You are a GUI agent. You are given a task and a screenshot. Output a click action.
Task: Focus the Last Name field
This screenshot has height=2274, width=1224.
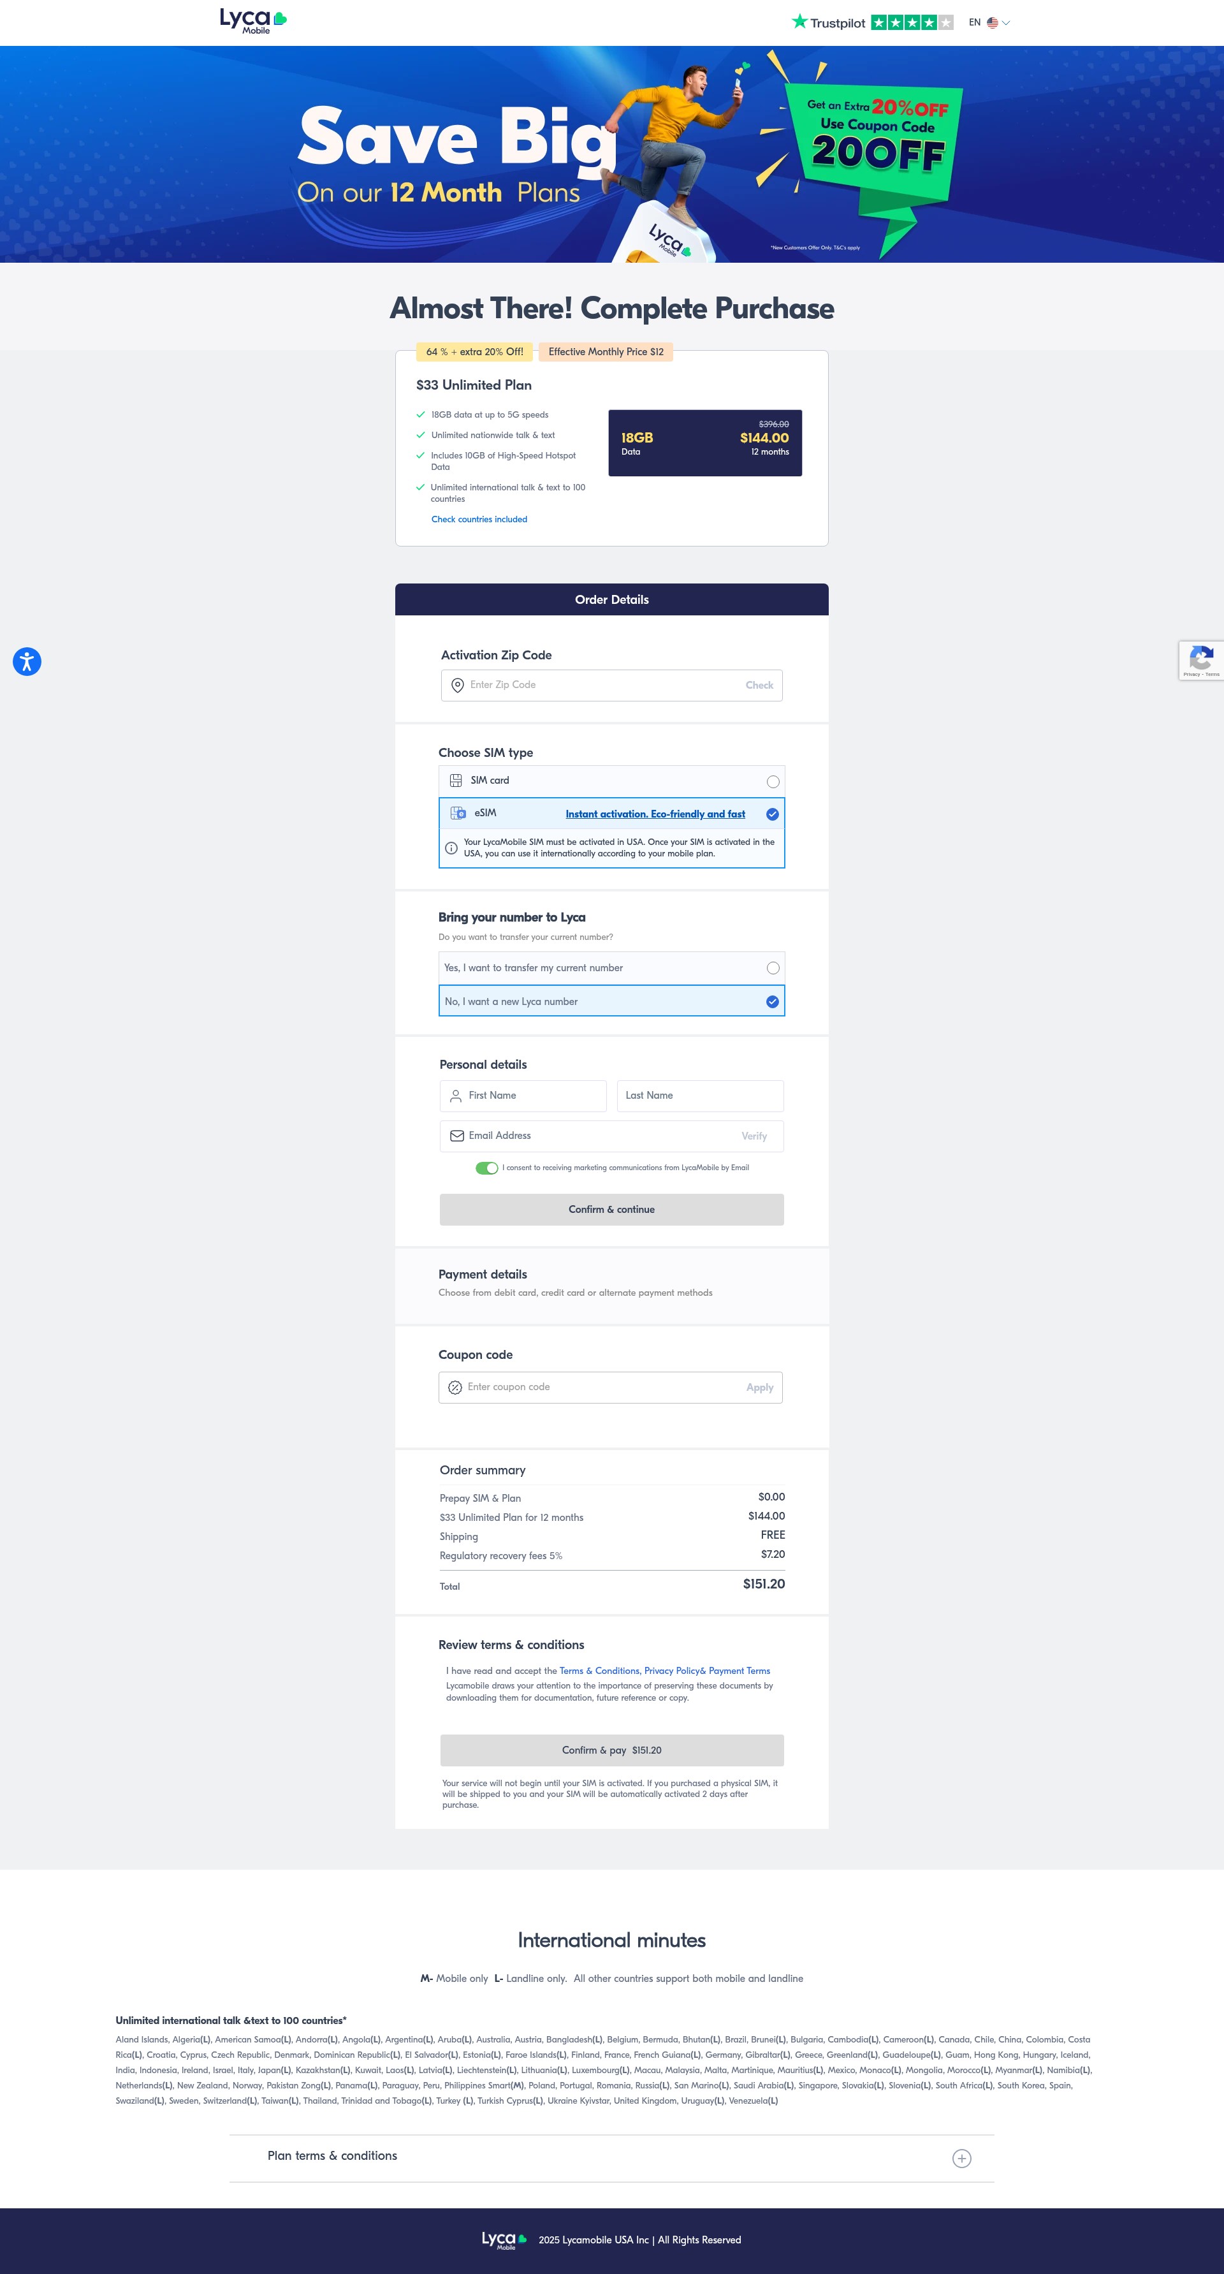tap(700, 1096)
